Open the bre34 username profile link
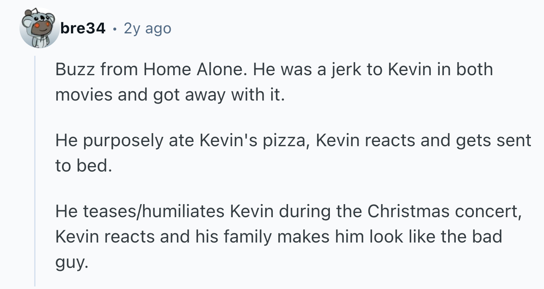Screen dimensions: 544x289 click(83, 28)
